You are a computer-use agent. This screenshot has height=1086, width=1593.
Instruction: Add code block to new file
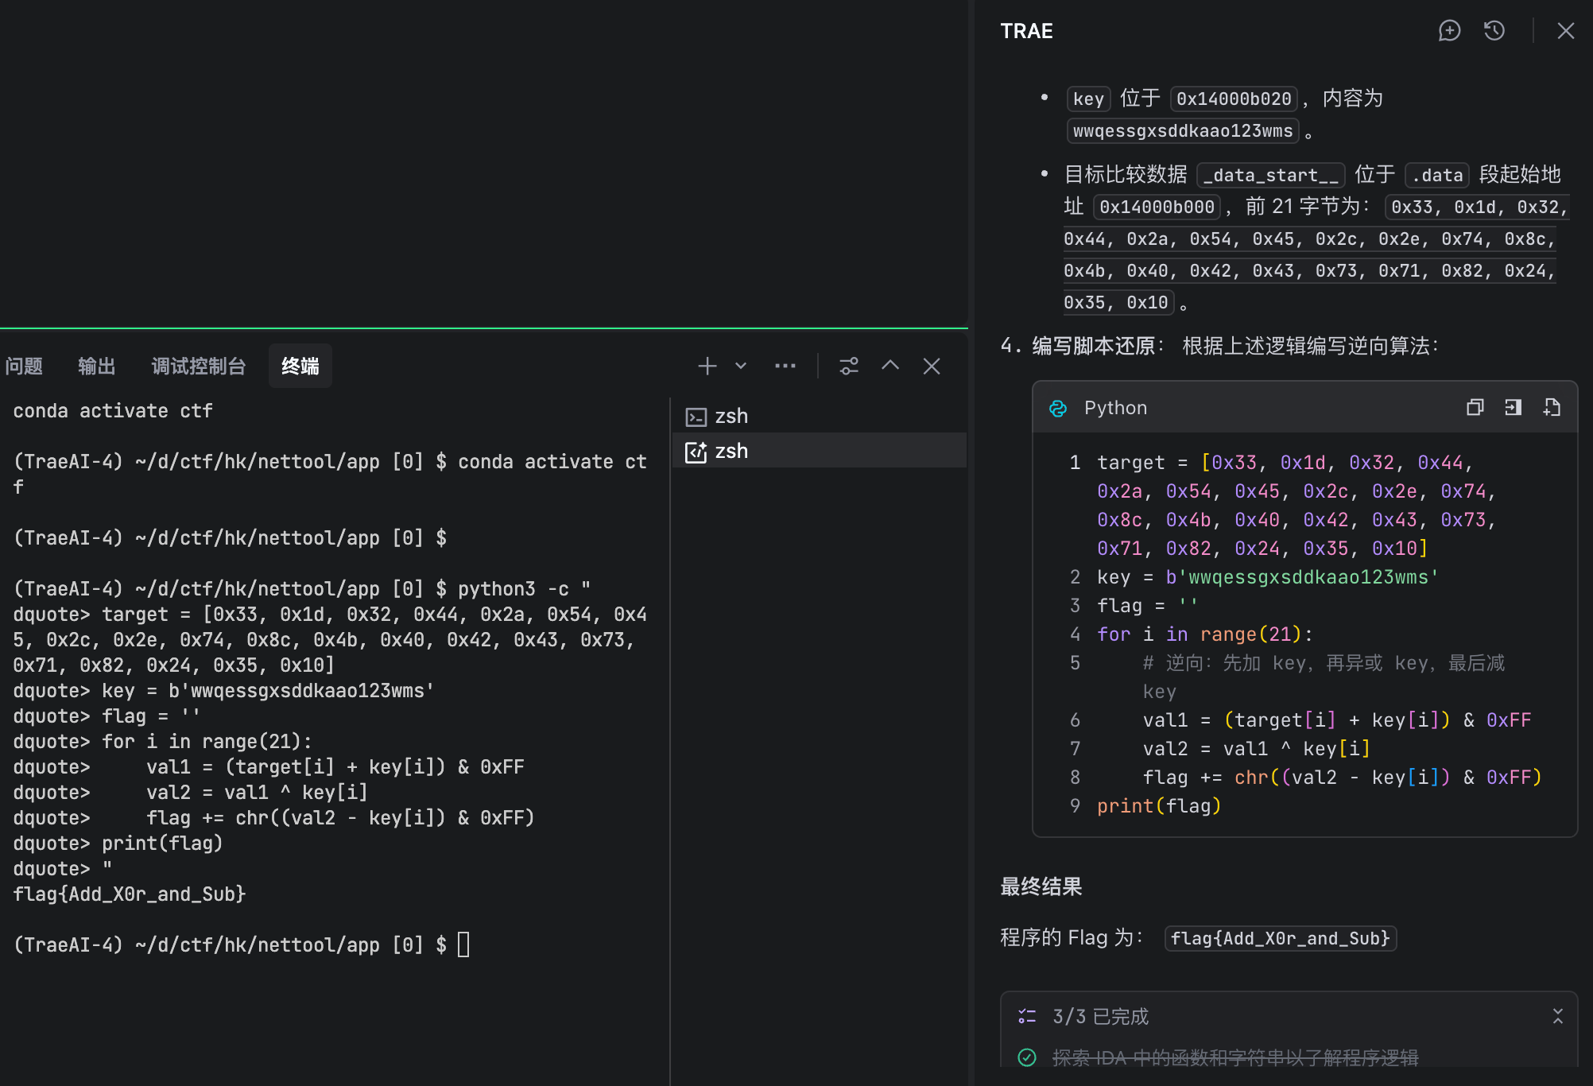point(1552,408)
